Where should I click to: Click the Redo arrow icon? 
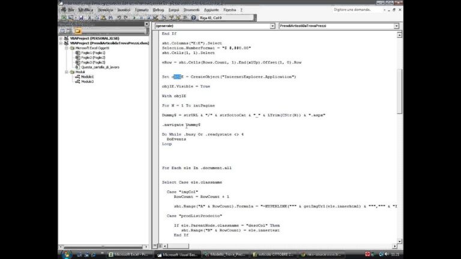tap(126, 17)
